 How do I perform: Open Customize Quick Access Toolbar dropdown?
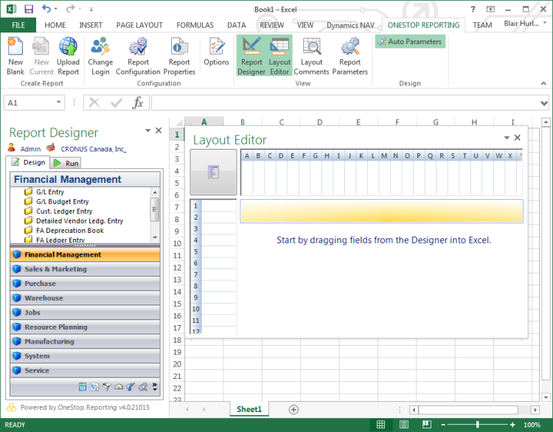[x=91, y=9]
